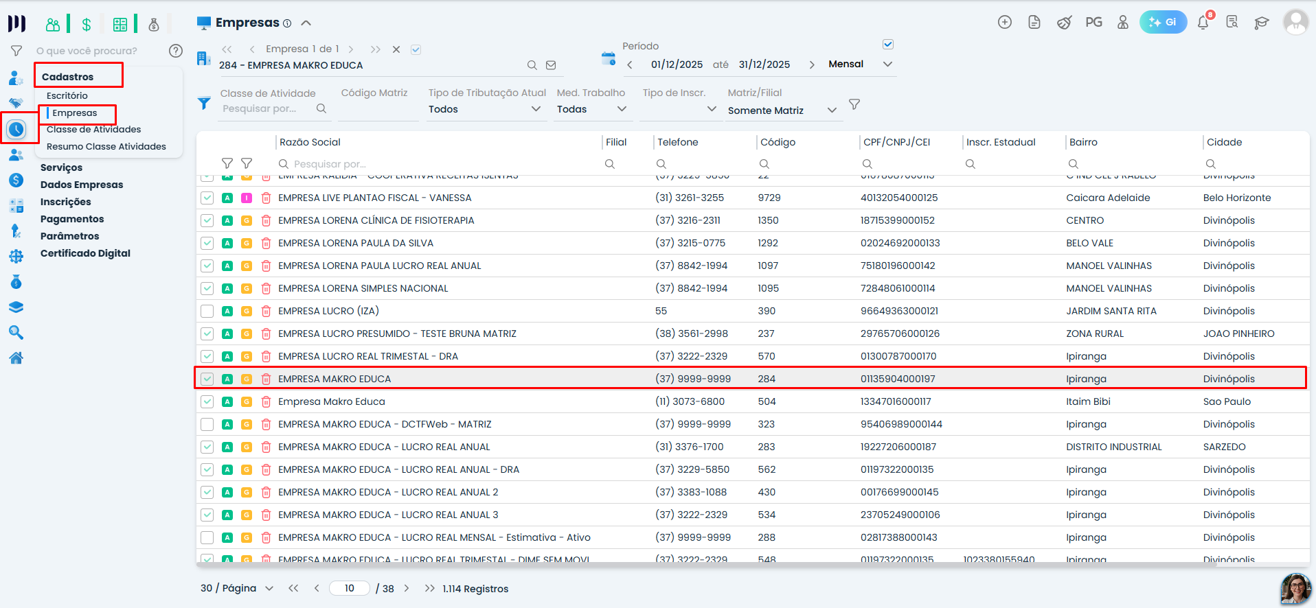Screen dimensions: 1316x608
Task: Click the envelope icon beside company name
Action: point(551,65)
